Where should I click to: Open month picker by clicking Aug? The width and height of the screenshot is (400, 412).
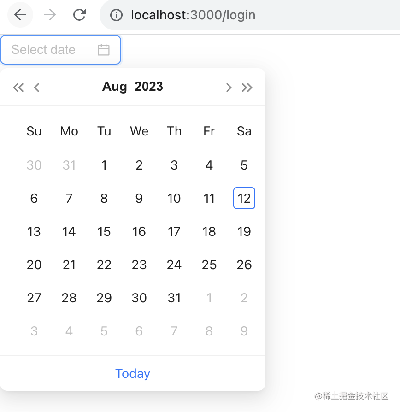(115, 87)
